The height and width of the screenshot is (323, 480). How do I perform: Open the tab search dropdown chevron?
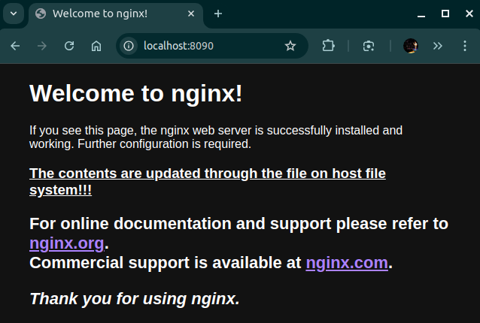click(x=14, y=14)
